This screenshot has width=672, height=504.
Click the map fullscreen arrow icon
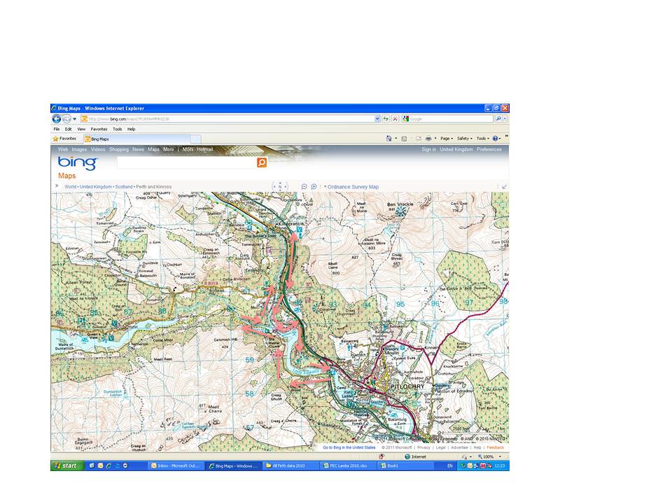(x=505, y=187)
